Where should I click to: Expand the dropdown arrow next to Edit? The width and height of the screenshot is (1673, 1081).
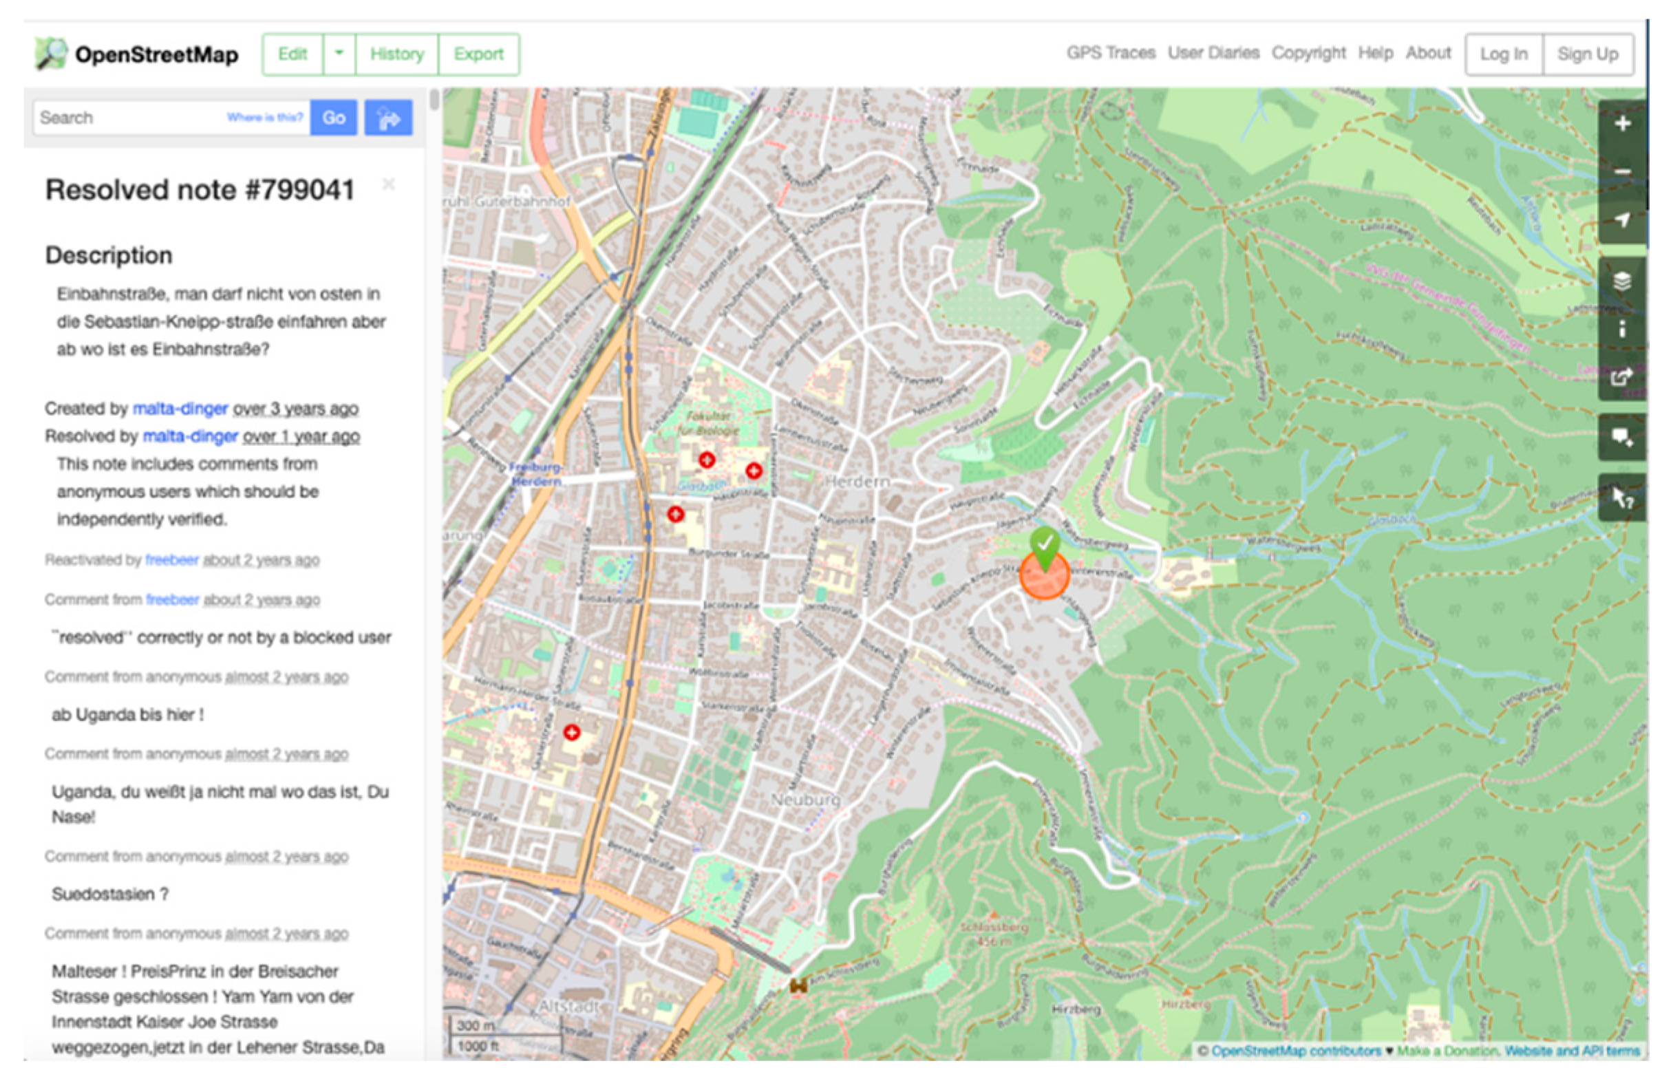tap(339, 54)
